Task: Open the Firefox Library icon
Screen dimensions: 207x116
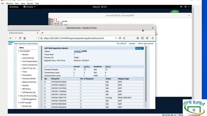Action: click(138, 38)
